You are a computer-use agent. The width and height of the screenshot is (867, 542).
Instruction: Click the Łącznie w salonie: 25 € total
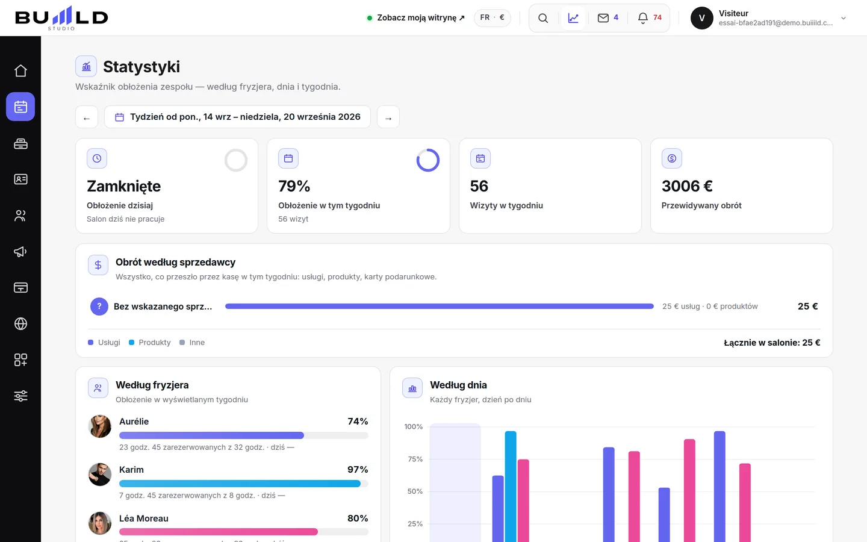(x=772, y=343)
